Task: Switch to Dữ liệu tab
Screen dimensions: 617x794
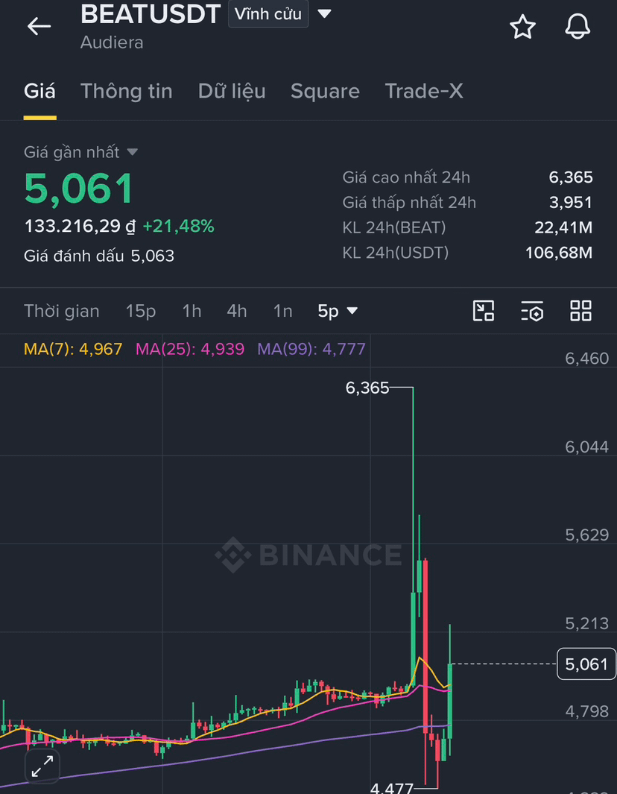Action: coord(232,91)
